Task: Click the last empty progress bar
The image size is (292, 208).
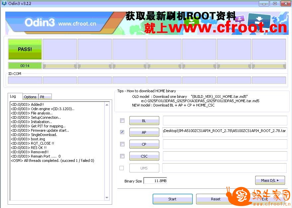Action: [269, 66]
